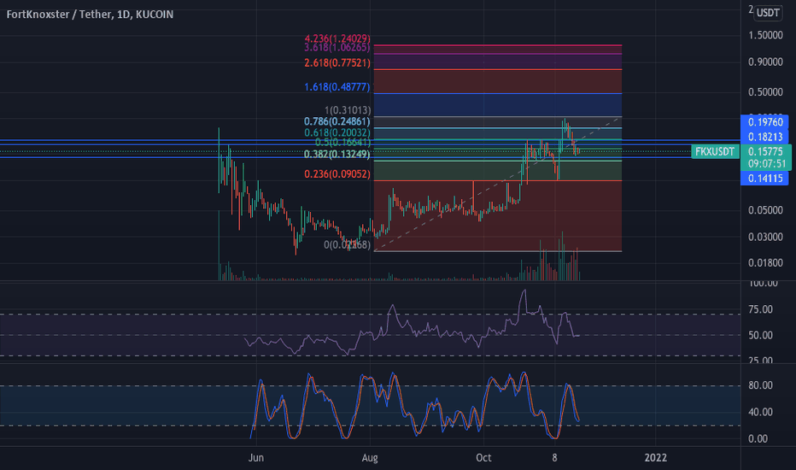
Task: Click the 0.14115 blue price label
Action: tap(765, 179)
